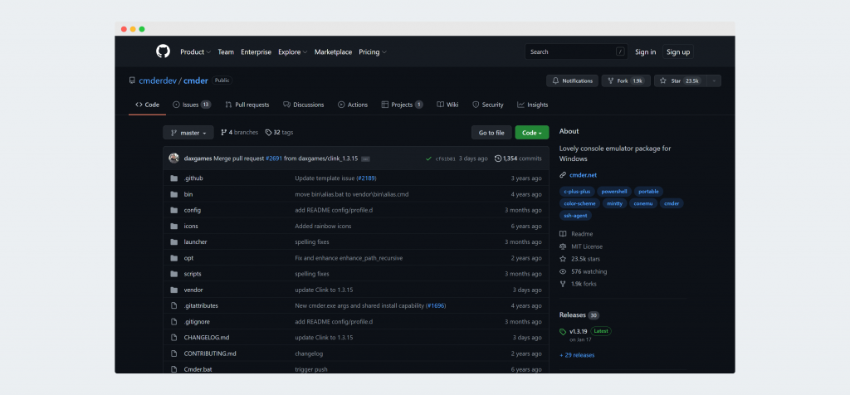The width and height of the screenshot is (850, 395).
Task: Open Marketplace in the top navigation
Action: 334,52
